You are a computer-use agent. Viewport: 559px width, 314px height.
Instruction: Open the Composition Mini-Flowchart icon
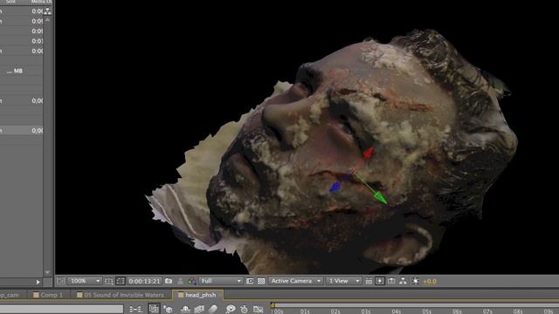point(135,310)
